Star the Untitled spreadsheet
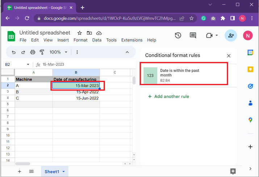 tap(80, 33)
